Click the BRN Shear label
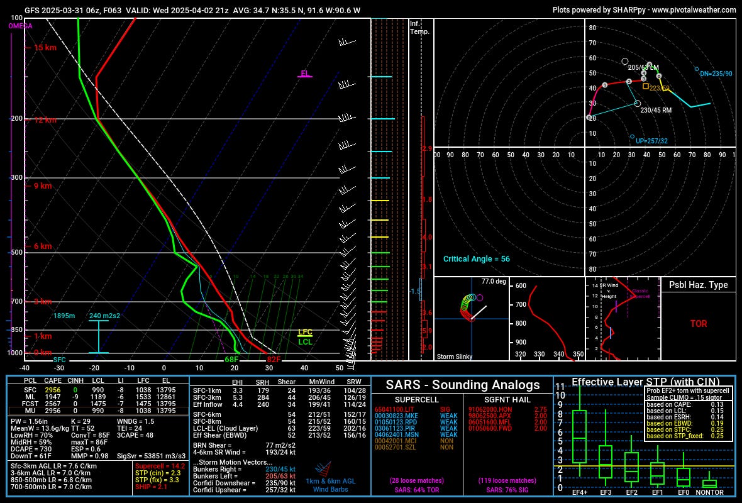Image resolution: width=742 pixels, height=503 pixels. pos(213,445)
